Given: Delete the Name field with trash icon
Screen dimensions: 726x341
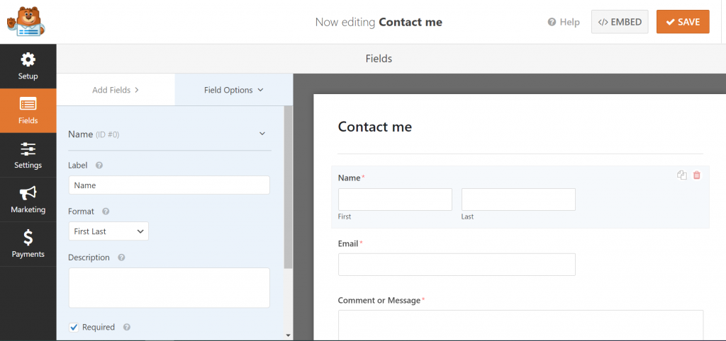Looking at the screenshot, I should pyautogui.click(x=697, y=175).
